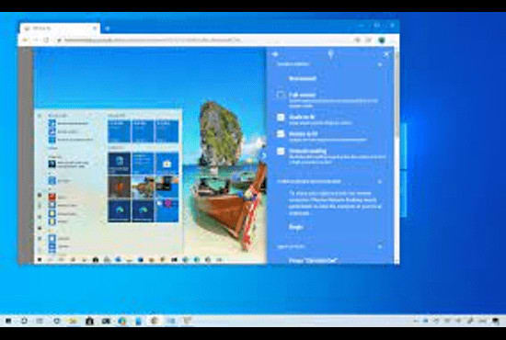Viewport: 506px width, 340px height.
Task: Click Begin under clipboard synchronization
Action: [295, 227]
